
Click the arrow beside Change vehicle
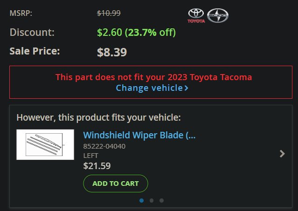pos(187,88)
